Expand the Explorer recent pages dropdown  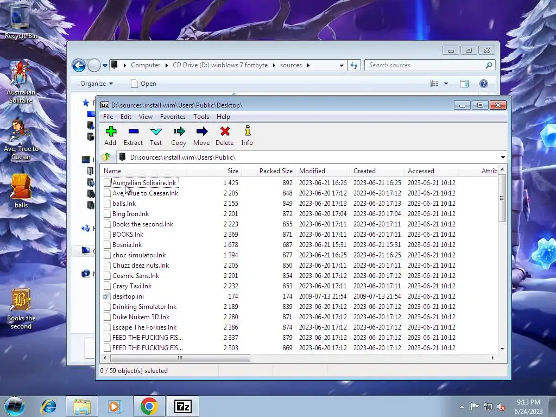[x=105, y=66]
